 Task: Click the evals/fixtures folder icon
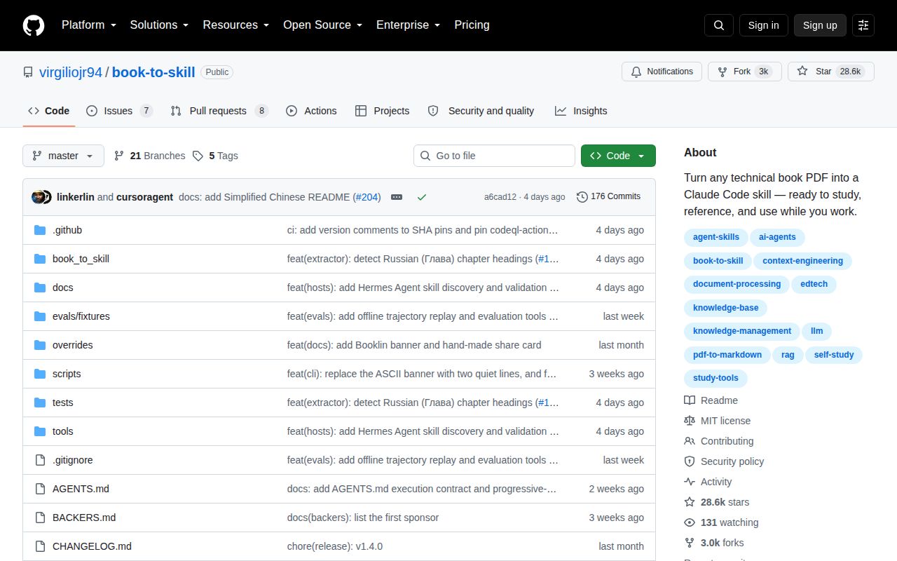click(40, 316)
